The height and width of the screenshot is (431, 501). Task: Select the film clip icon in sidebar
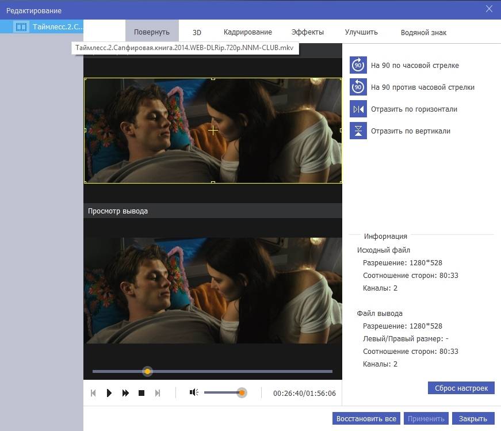(21, 27)
